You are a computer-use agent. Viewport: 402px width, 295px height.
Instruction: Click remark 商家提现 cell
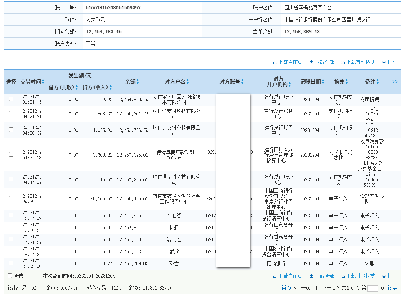coord(369,99)
